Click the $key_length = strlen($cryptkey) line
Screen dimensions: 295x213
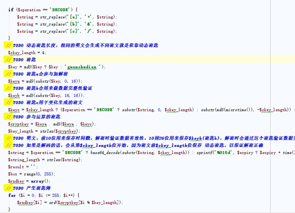pyautogui.click(x=44, y=131)
